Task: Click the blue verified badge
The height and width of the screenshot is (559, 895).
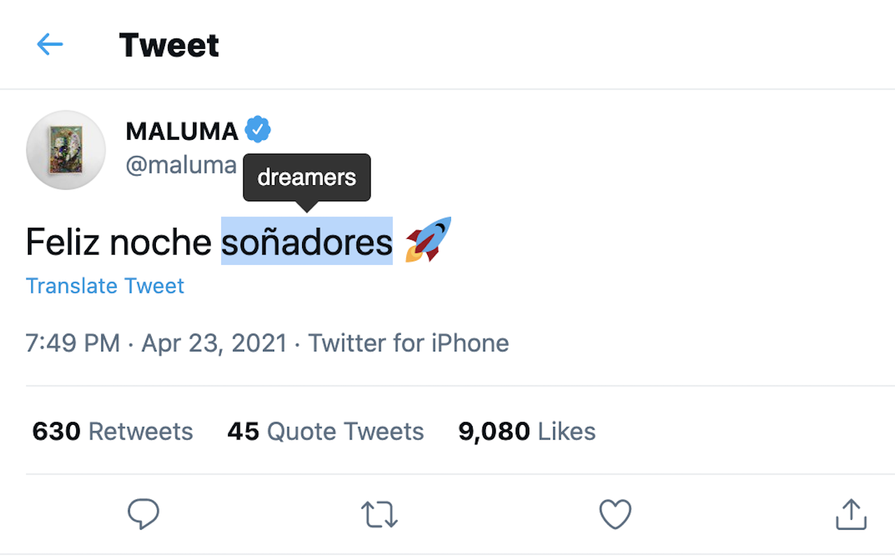Action: (258, 129)
